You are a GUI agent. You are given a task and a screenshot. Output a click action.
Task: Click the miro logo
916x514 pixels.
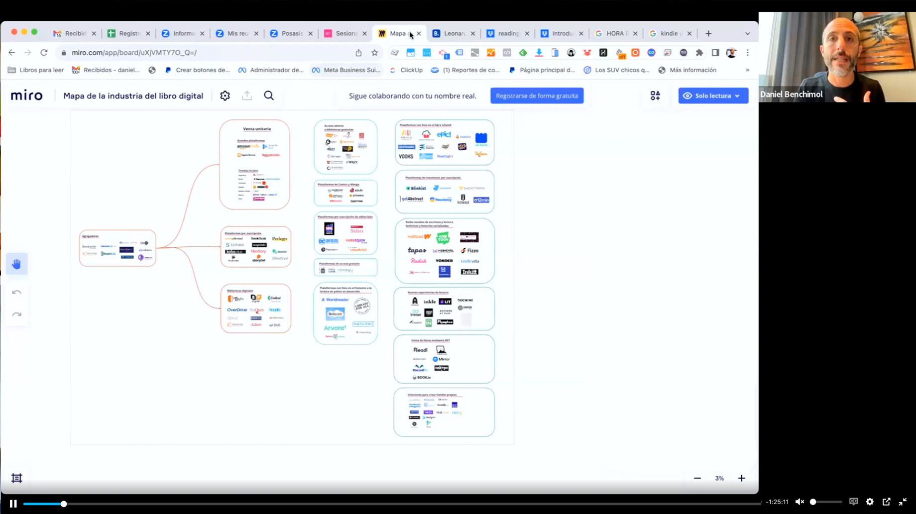click(x=27, y=96)
